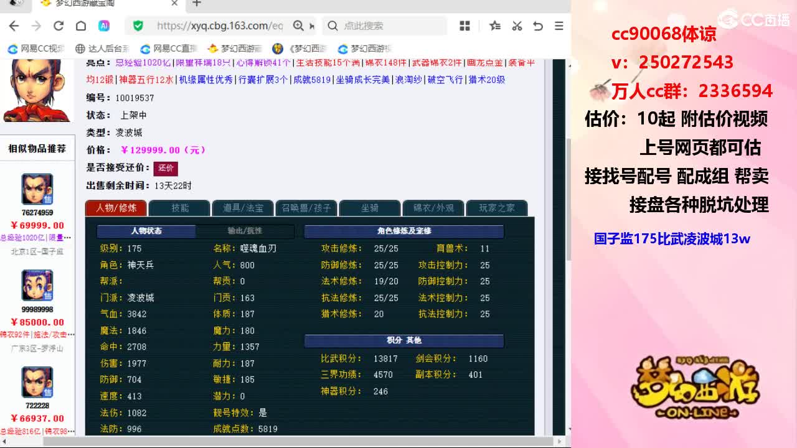Click the character name 噬魂血刃
Image resolution: width=797 pixels, height=448 pixels.
point(258,248)
